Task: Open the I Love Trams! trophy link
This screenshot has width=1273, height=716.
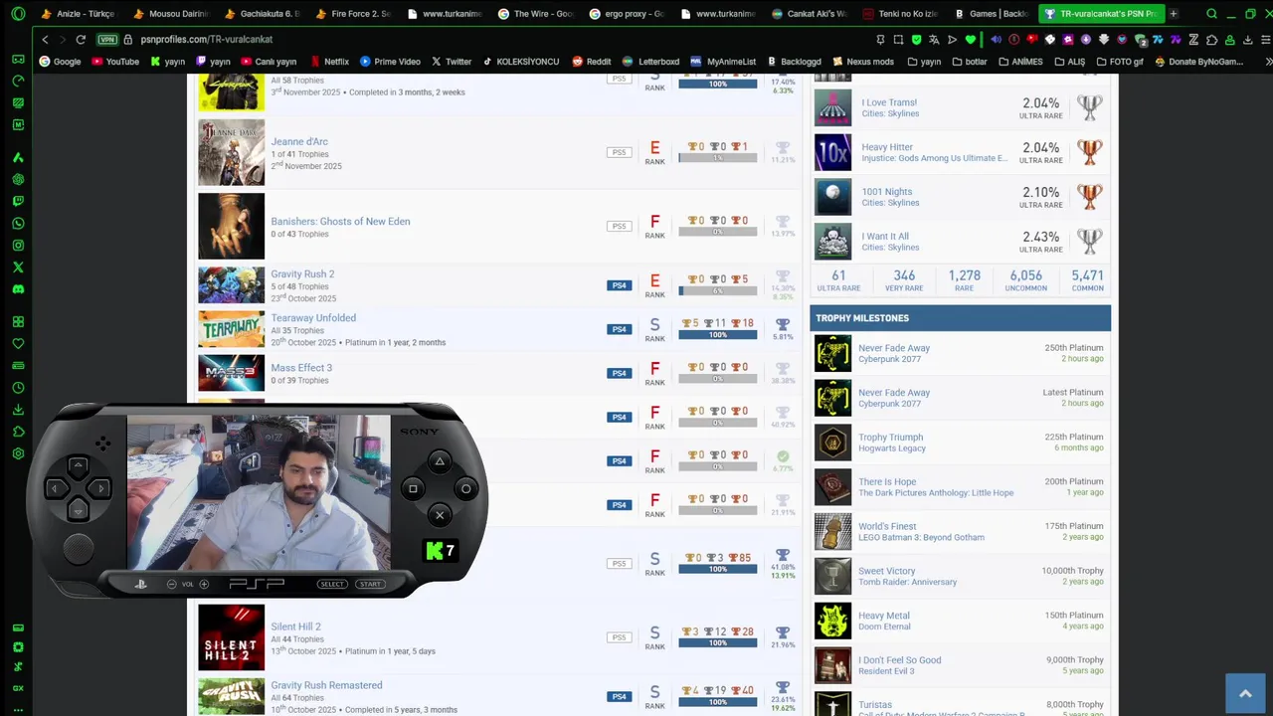Action: (x=889, y=102)
